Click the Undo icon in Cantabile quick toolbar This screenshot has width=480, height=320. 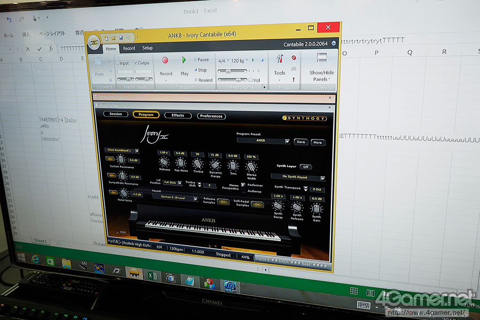128,37
